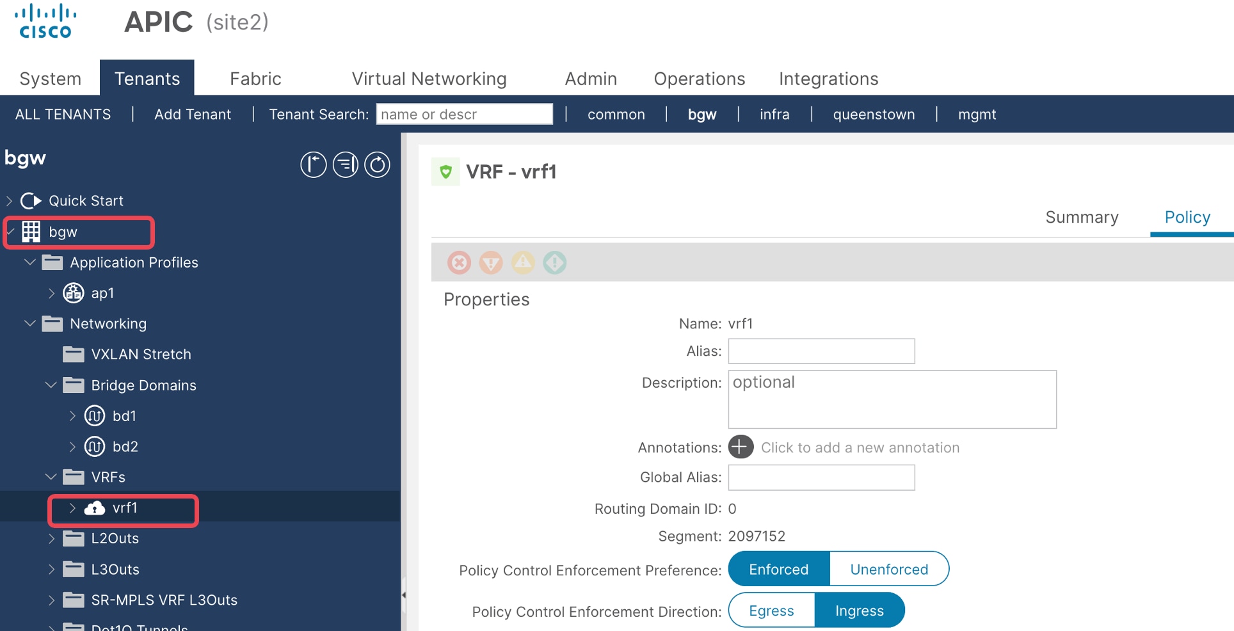Click the yellow minor faults icon

coord(523,262)
